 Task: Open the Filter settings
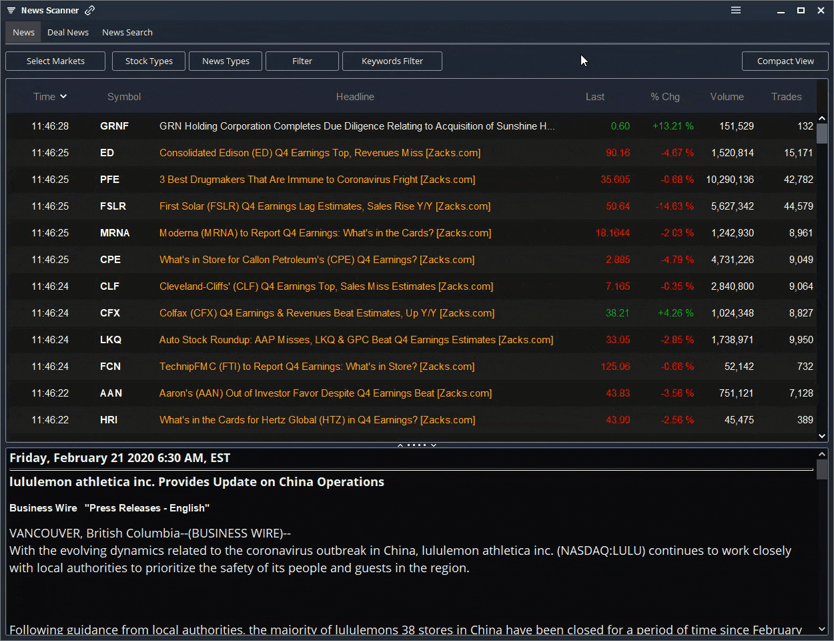pyautogui.click(x=302, y=61)
